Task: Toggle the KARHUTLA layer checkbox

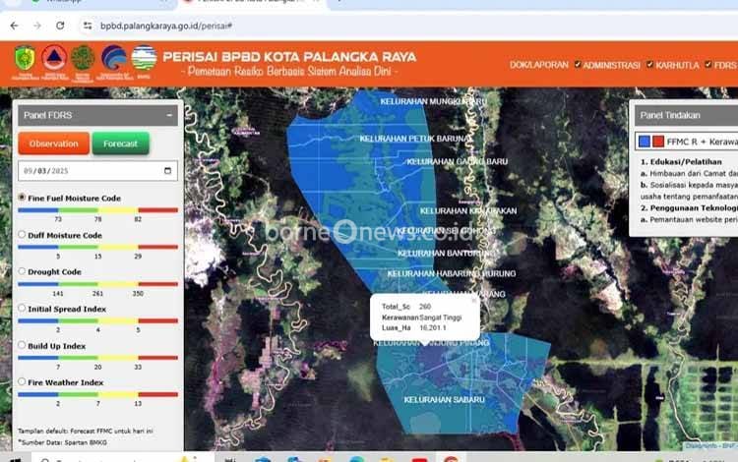Action: pos(649,65)
